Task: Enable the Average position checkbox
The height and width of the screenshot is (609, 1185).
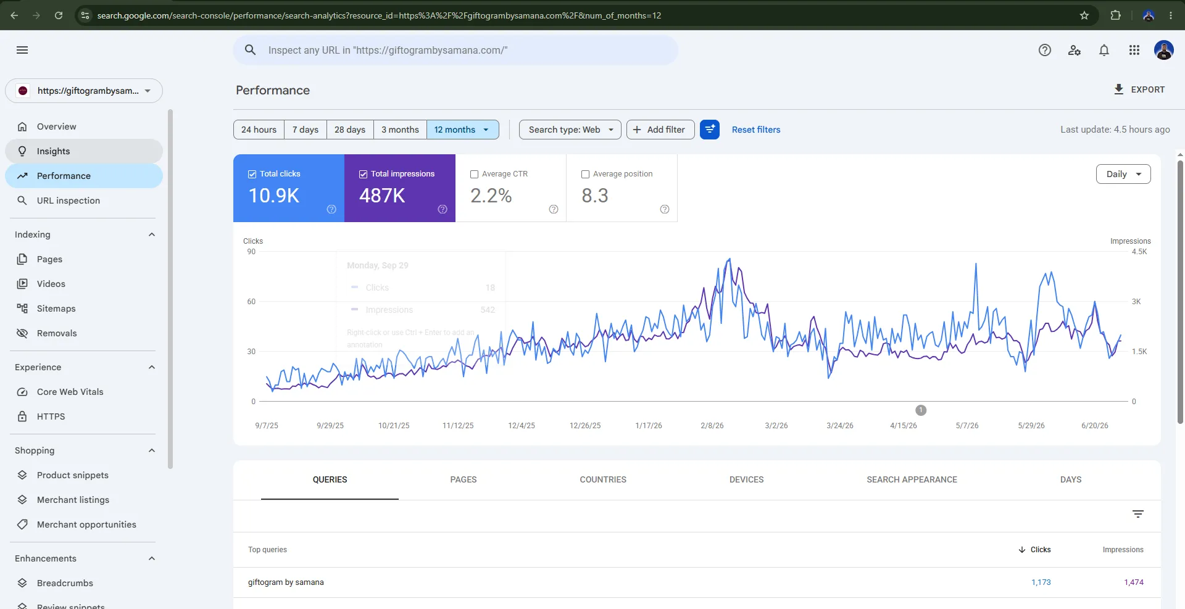Action: point(585,174)
